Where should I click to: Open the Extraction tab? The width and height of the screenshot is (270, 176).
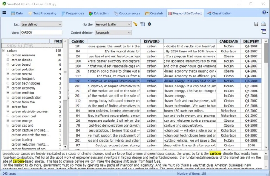pos(99,13)
